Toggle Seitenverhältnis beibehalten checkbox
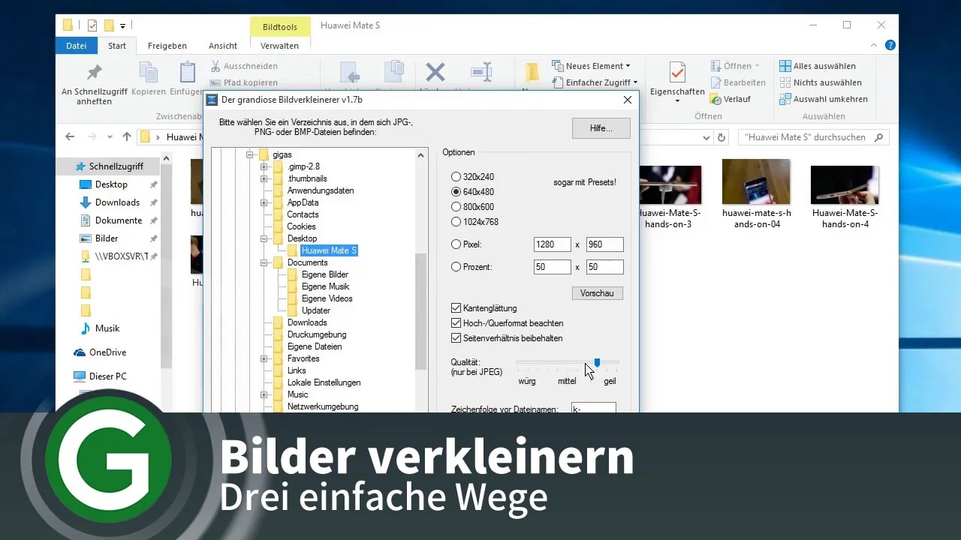 456,338
